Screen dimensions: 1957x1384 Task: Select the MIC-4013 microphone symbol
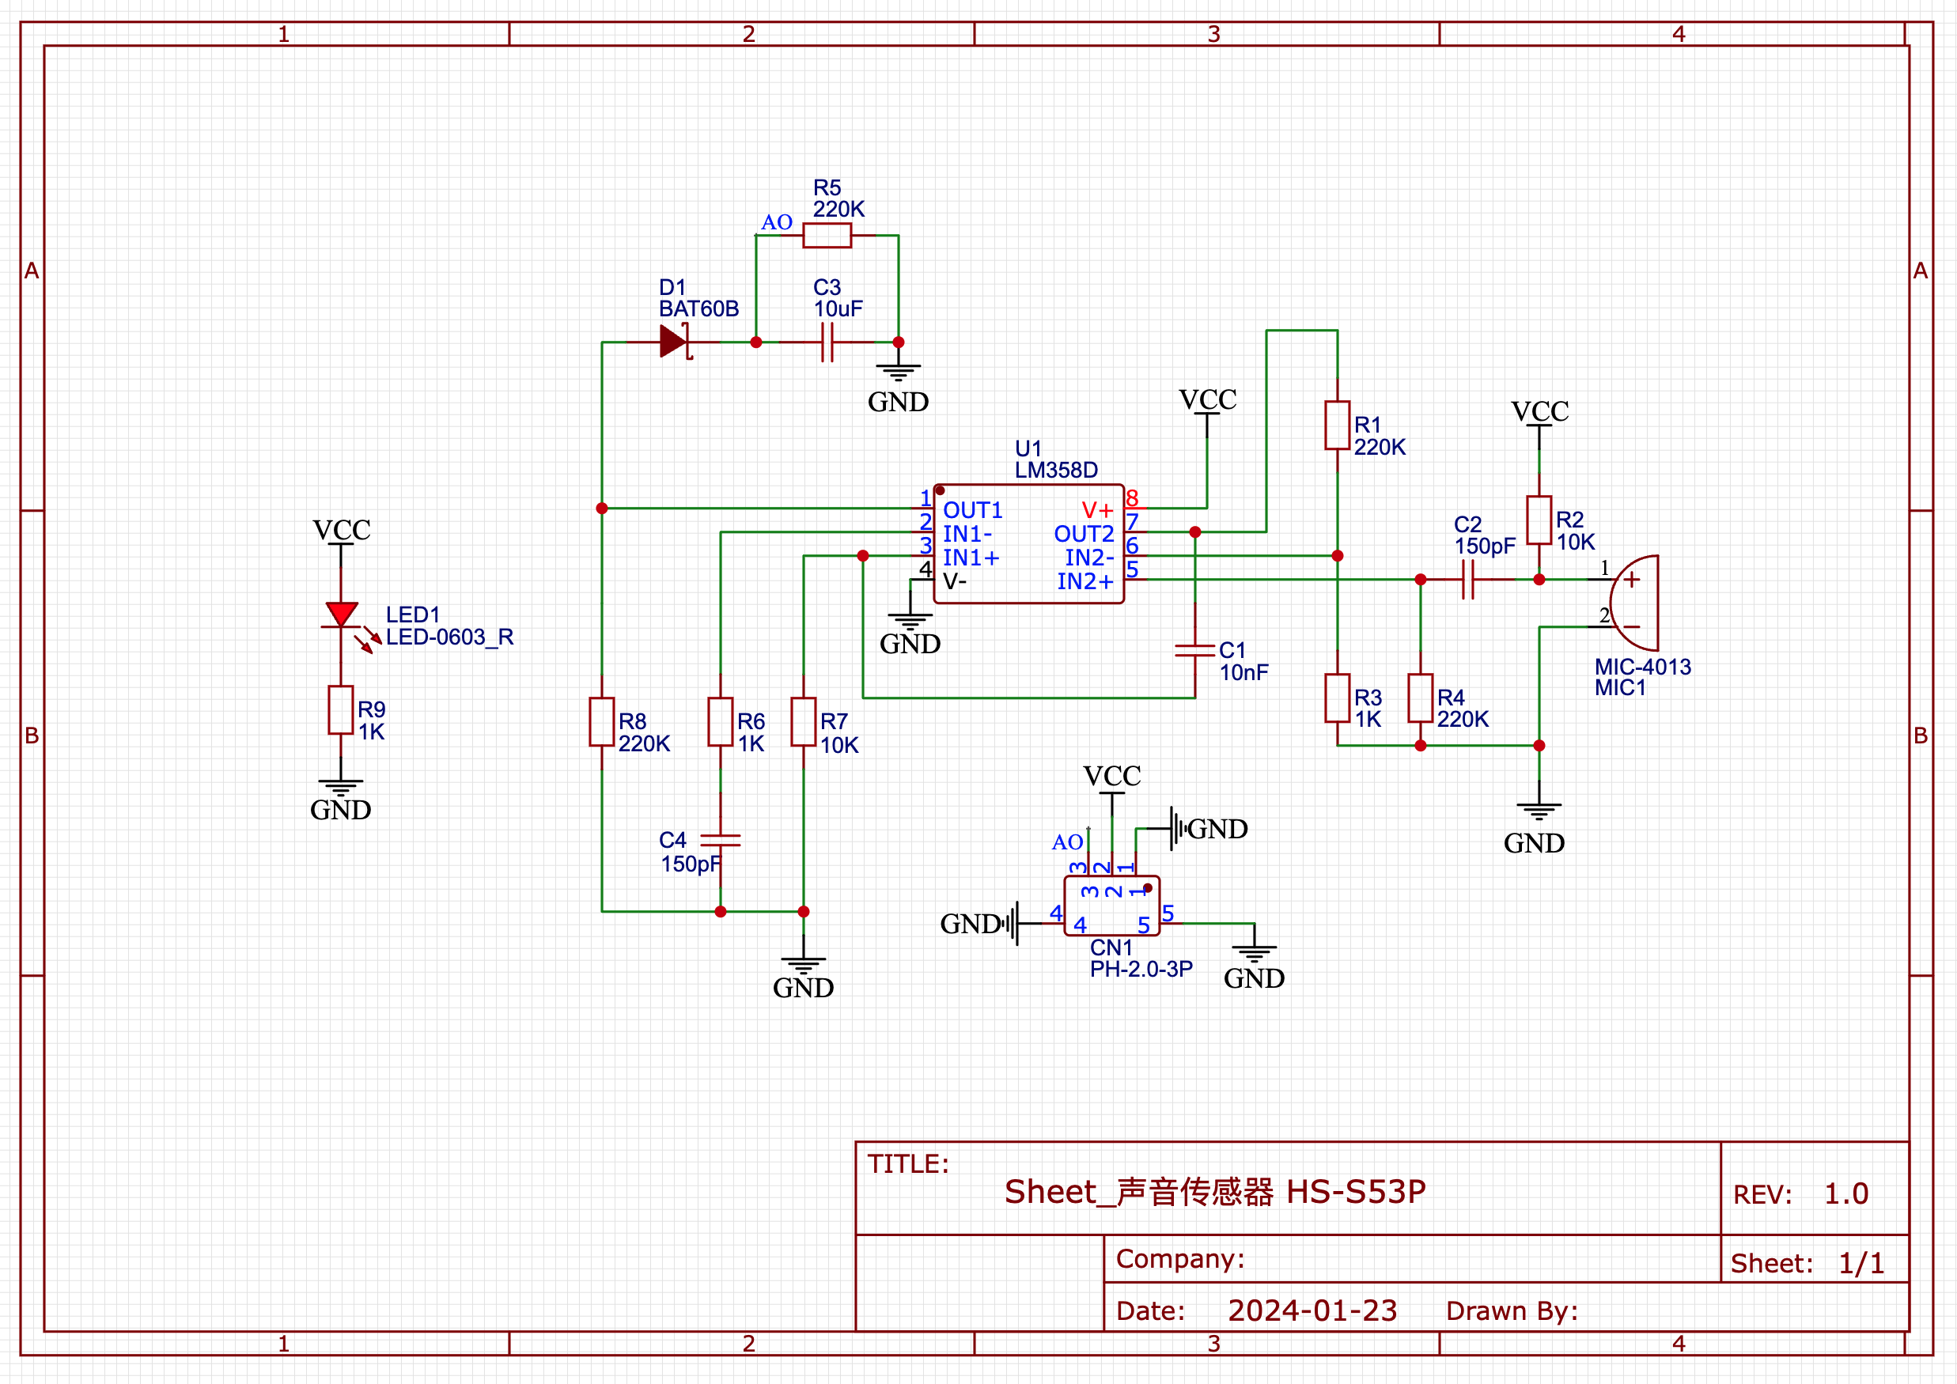(1637, 603)
